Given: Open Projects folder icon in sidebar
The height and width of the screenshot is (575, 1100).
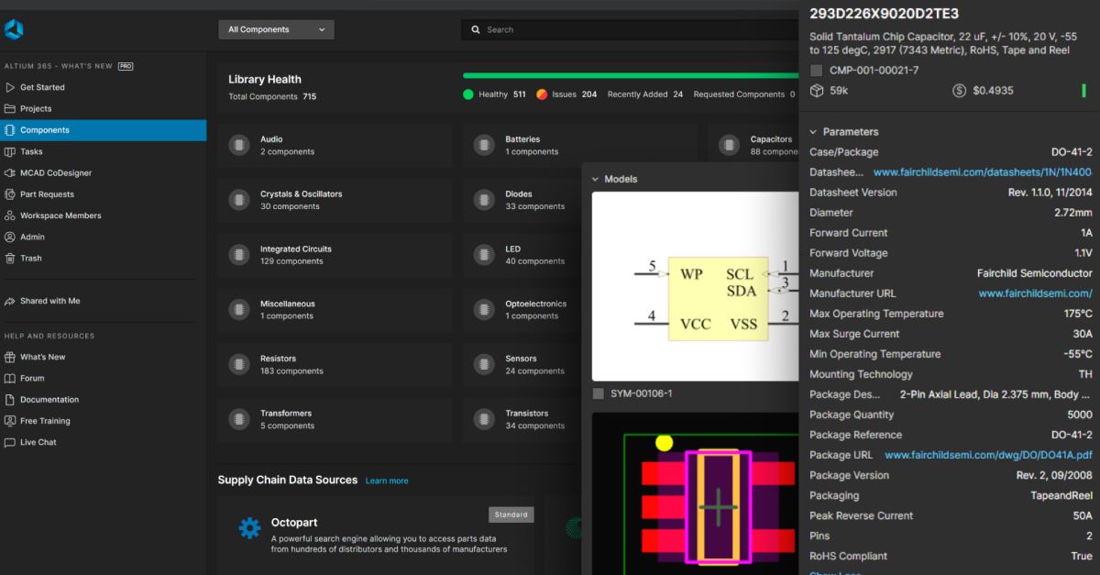Looking at the screenshot, I should [10, 108].
